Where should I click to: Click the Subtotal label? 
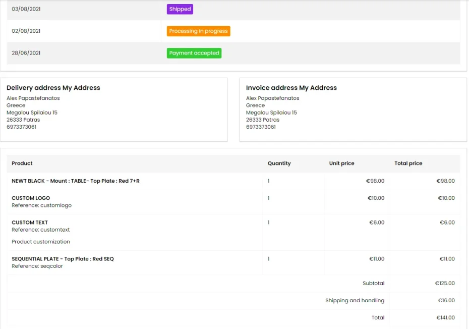(373, 283)
